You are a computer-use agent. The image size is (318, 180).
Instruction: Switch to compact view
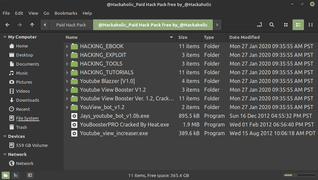click(311, 25)
